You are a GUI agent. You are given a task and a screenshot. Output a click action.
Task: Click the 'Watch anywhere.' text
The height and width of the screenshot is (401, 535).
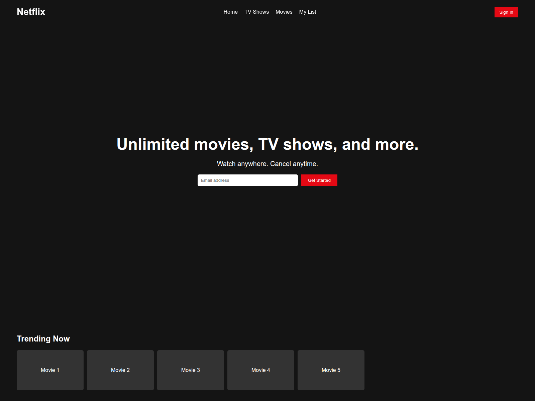pos(242,164)
